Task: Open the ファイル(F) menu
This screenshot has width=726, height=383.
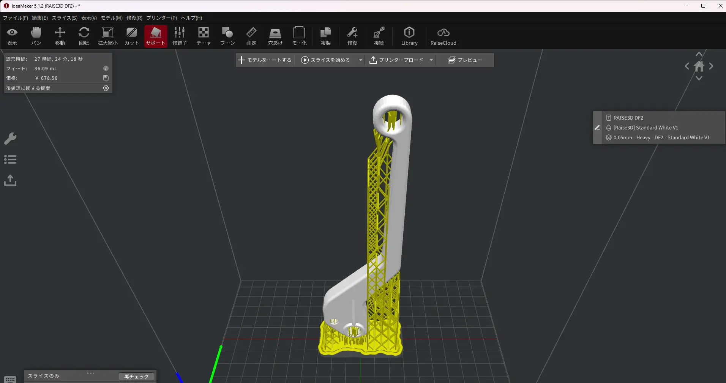Action: [x=15, y=18]
